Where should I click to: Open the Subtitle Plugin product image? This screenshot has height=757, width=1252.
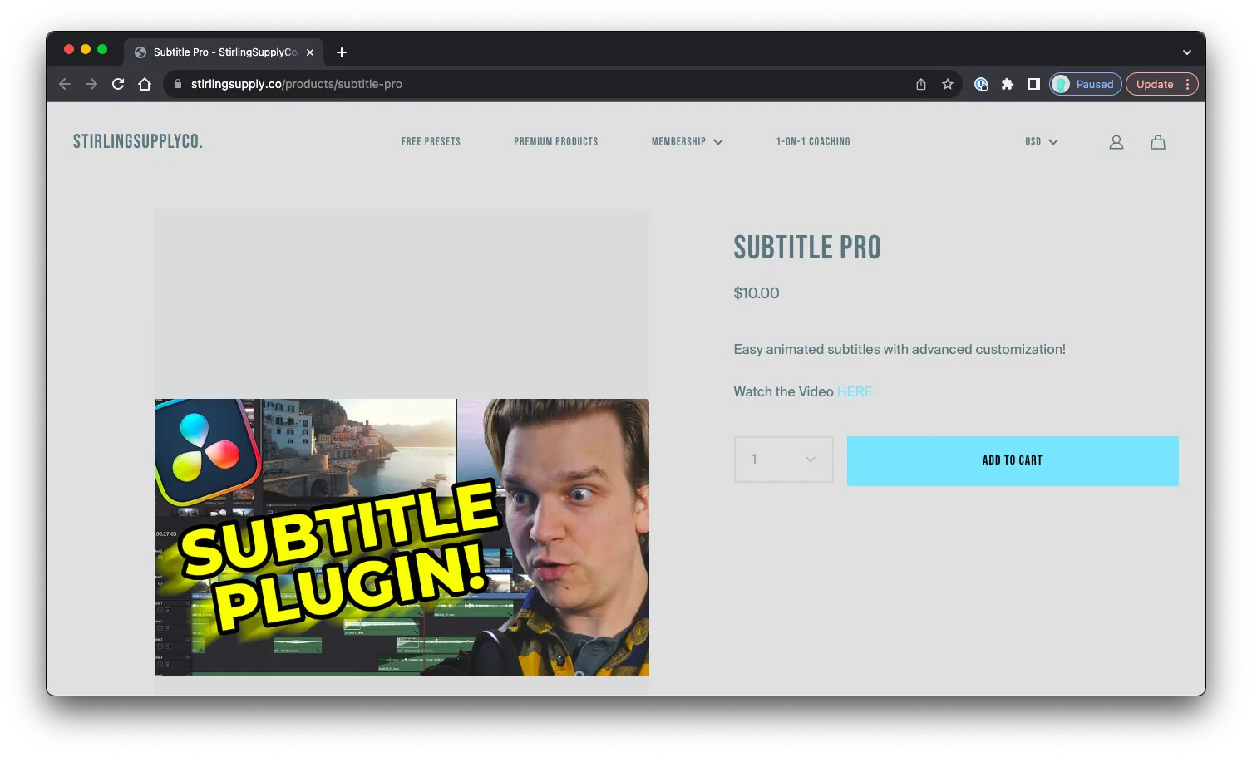pyautogui.click(x=402, y=538)
